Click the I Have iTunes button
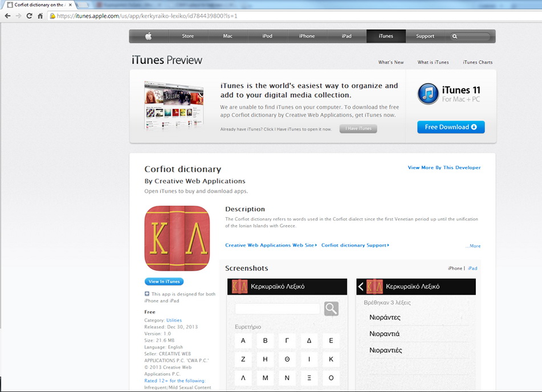This screenshot has width=542, height=392. [358, 129]
